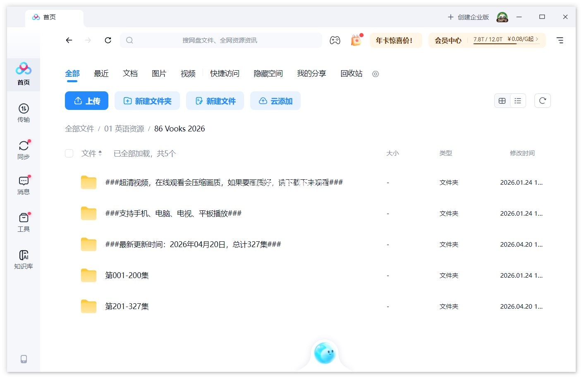
Task: Switch to grid view layout
Action: pyautogui.click(x=502, y=100)
